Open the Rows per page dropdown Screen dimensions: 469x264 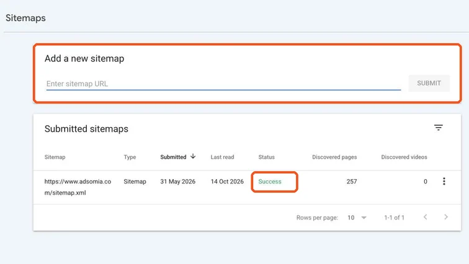coord(357,218)
